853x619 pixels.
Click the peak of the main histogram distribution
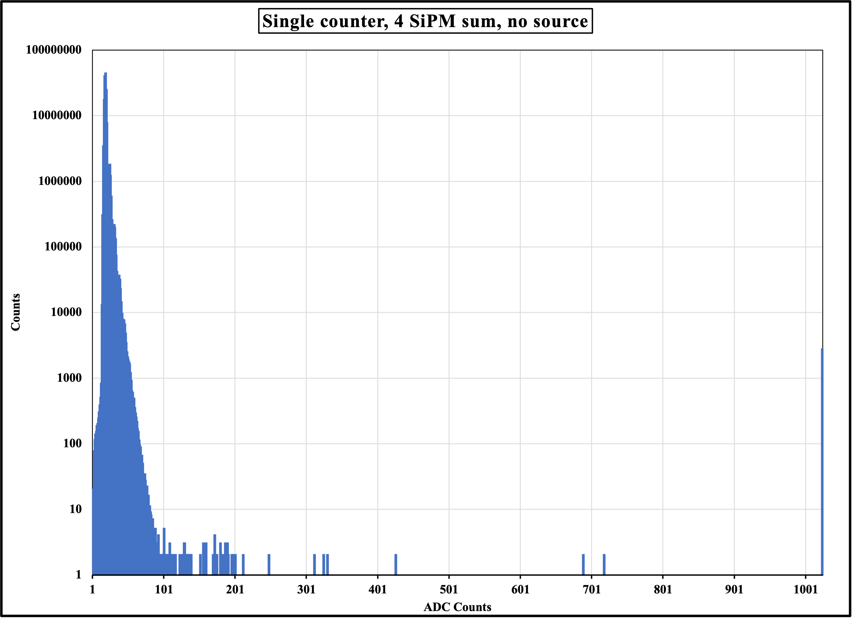105,75
